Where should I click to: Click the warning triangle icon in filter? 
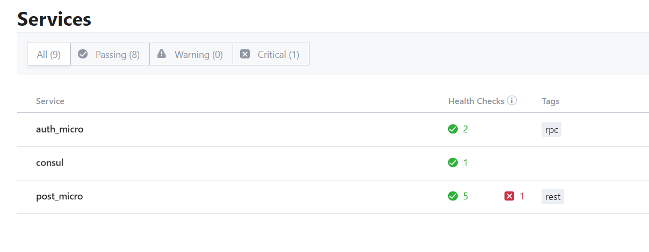(162, 54)
